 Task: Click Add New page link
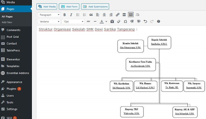tap(7, 22)
